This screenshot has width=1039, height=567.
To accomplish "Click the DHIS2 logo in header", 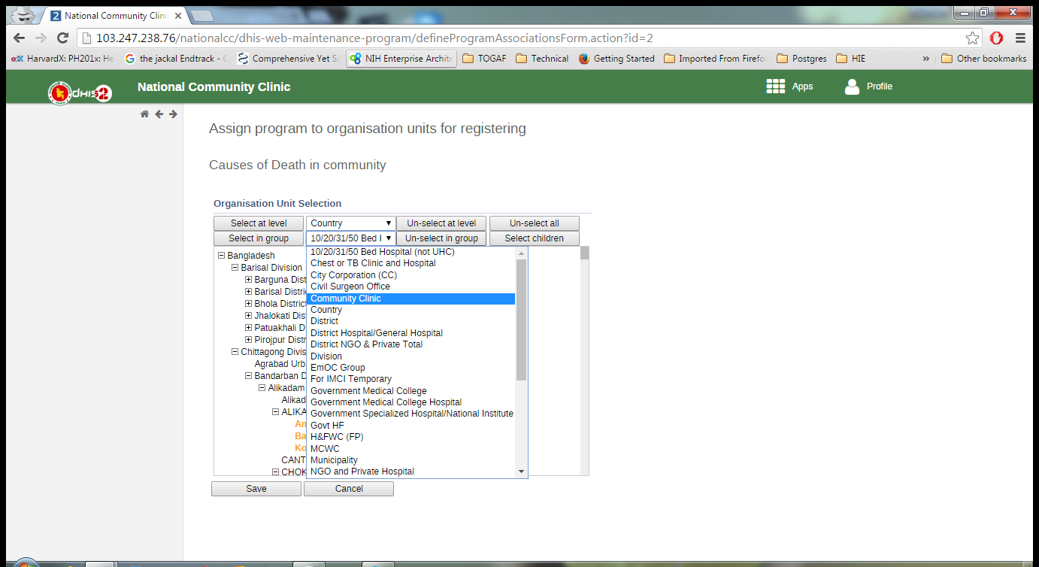I will tap(80, 92).
